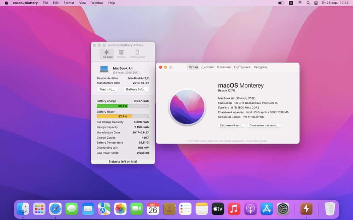
Task: Click Battery Info... button
Action: (x=136, y=89)
